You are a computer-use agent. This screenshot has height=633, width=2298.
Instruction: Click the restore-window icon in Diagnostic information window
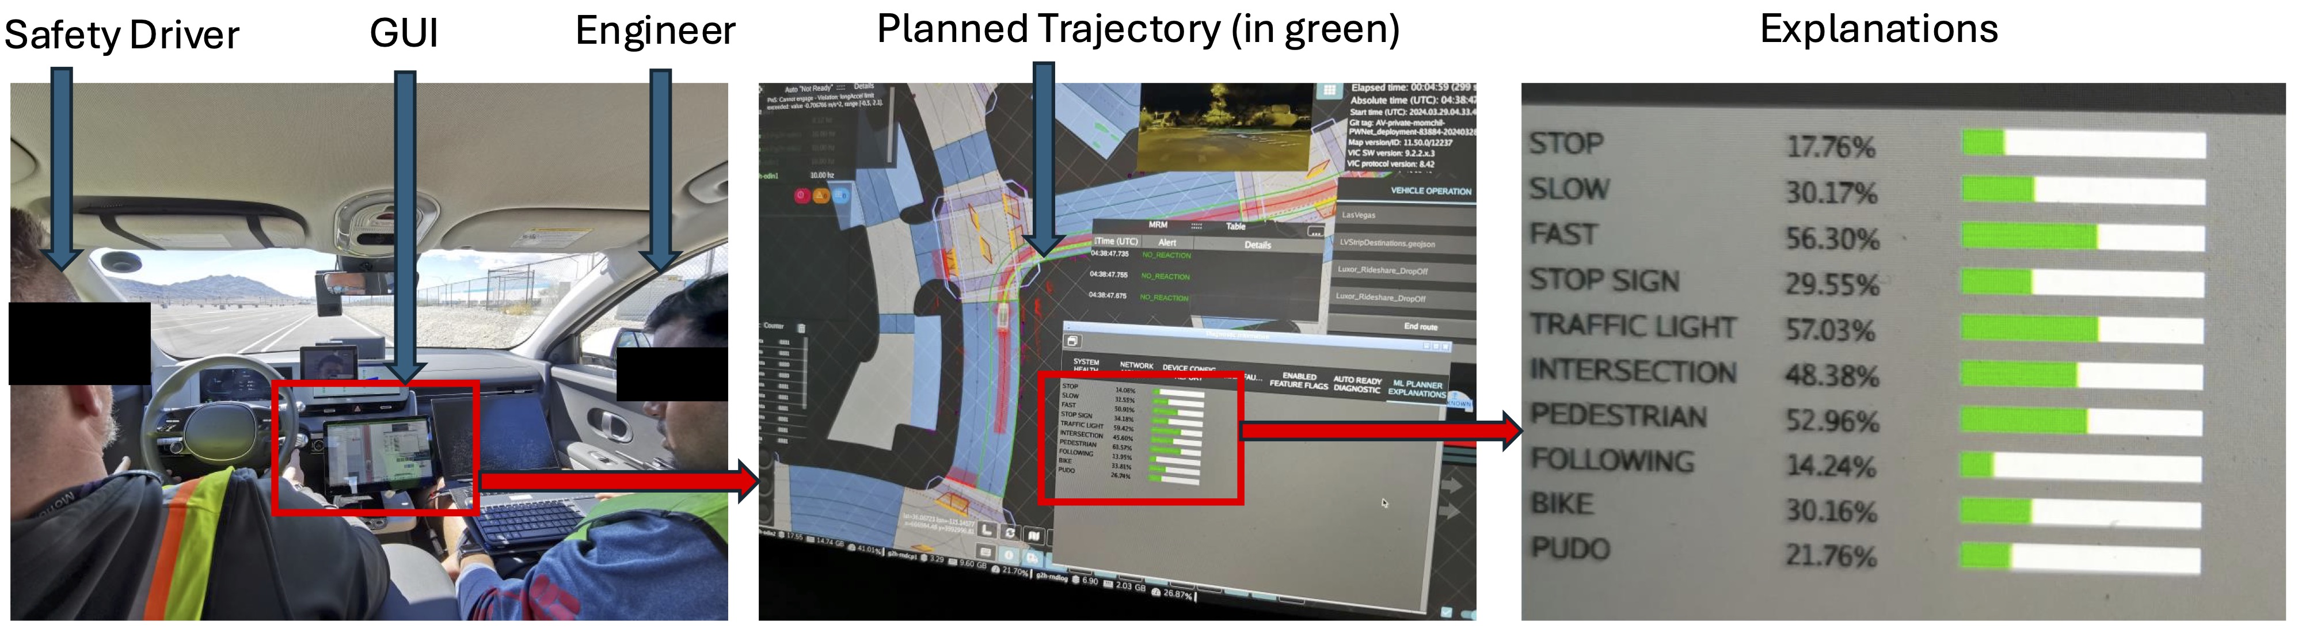pos(1072,341)
